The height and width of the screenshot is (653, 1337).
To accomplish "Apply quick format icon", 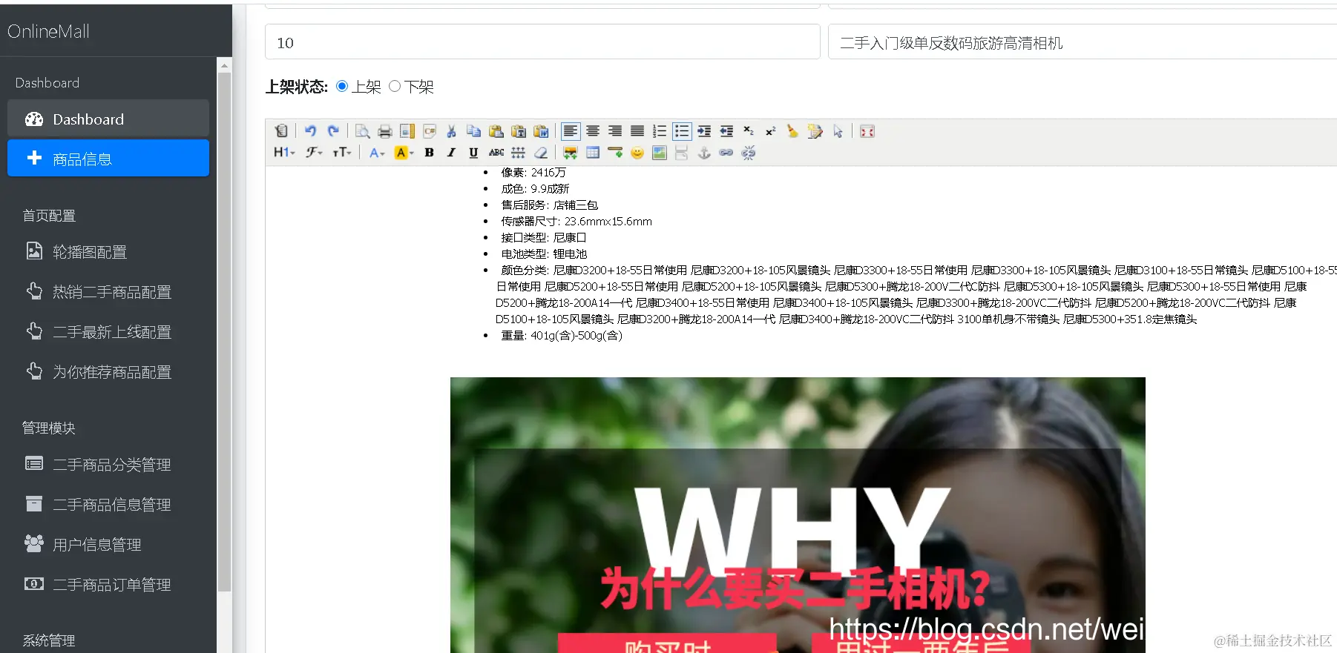I will pyautogui.click(x=815, y=131).
